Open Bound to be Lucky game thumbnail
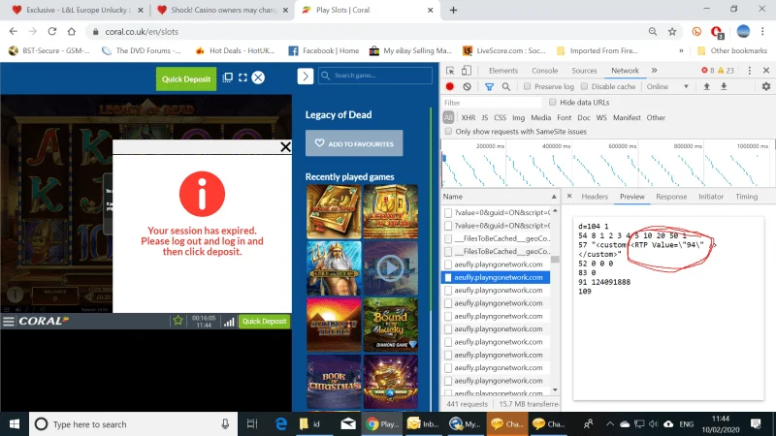Image resolution: width=776 pixels, height=436 pixels. click(391, 325)
